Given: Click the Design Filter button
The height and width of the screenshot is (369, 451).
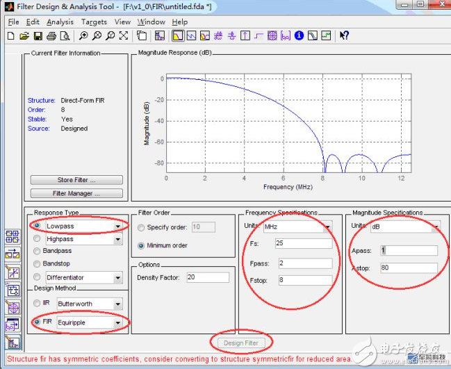Looking at the screenshot, I should tap(241, 343).
